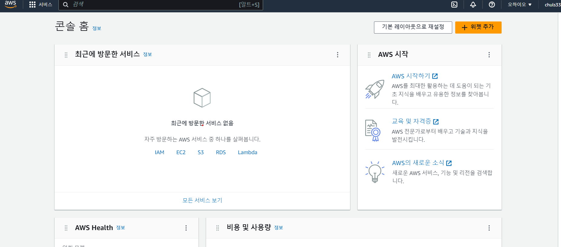Screen dimensions: 561x247
Task: Click the drag handle of recently visited services widget
Action: click(x=66, y=55)
